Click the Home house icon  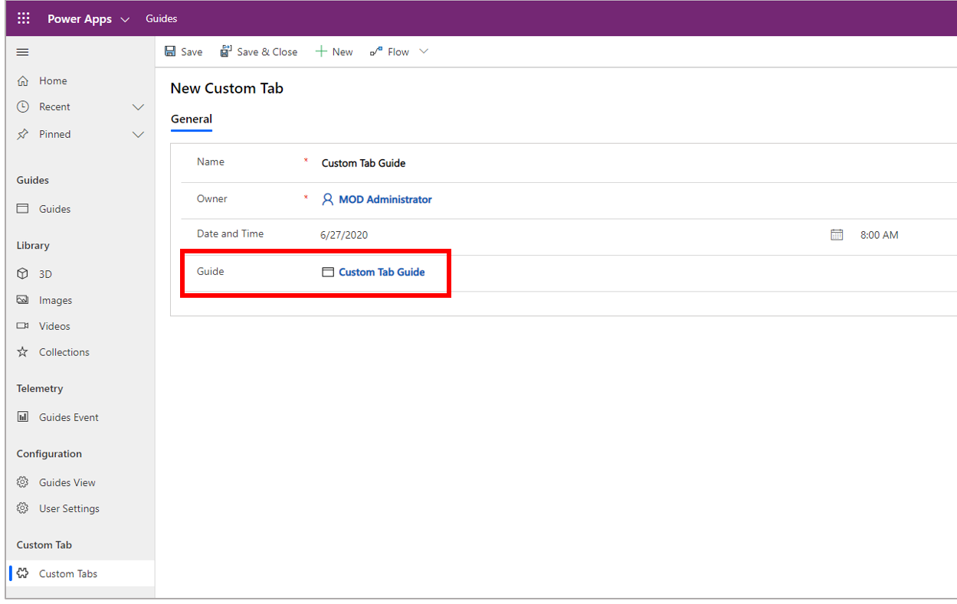(x=23, y=80)
